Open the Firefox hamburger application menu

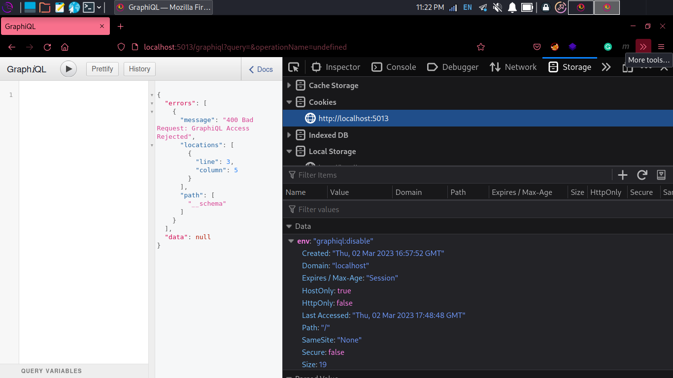(661, 47)
